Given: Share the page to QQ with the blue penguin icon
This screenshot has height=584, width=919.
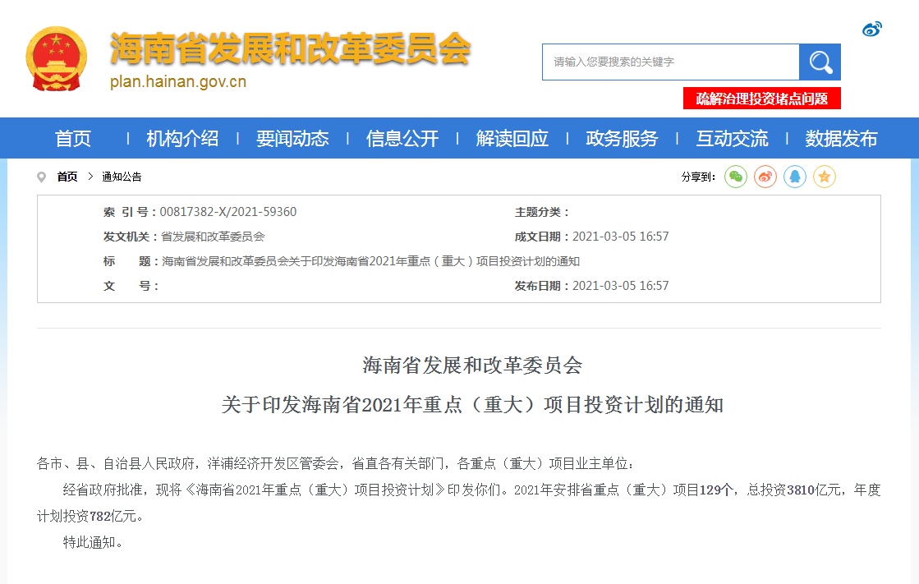Looking at the screenshot, I should pyautogui.click(x=794, y=177).
